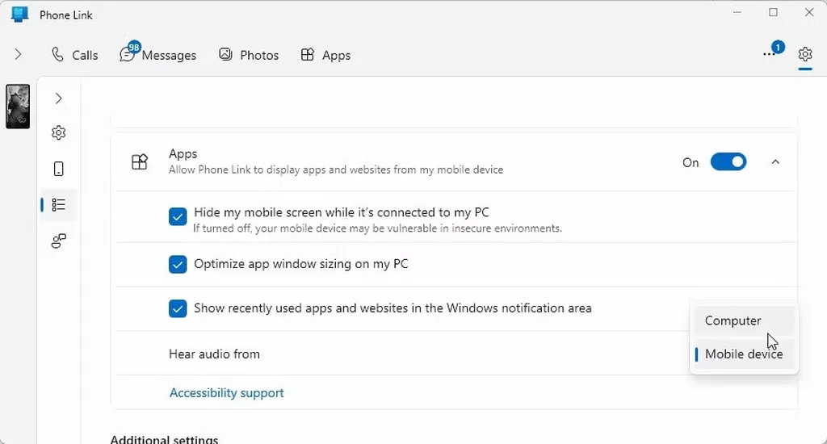Open the settings gear in top bar

point(804,54)
